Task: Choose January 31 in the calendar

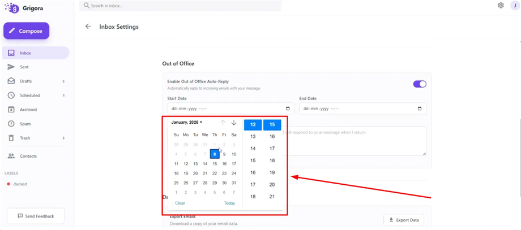Action: (234, 183)
